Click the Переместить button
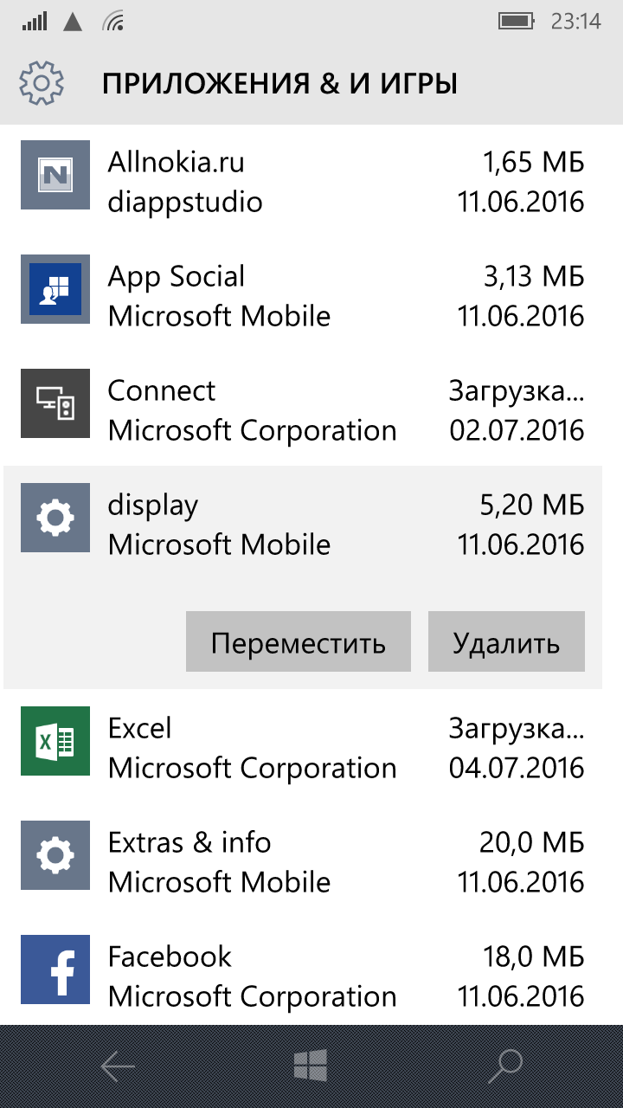The width and height of the screenshot is (623, 1108). [x=299, y=641]
